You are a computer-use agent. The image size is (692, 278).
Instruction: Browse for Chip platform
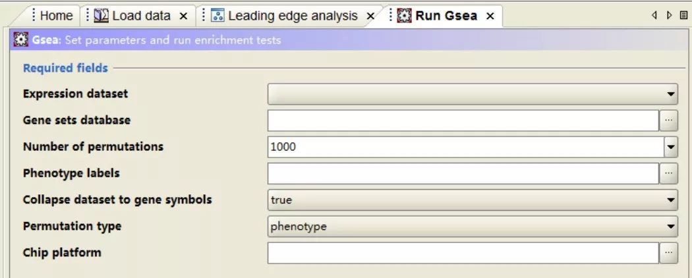669,253
